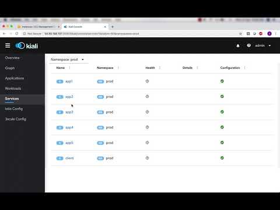Click the service badge beside app2
Screen dimensions: 280x210
coord(60,97)
